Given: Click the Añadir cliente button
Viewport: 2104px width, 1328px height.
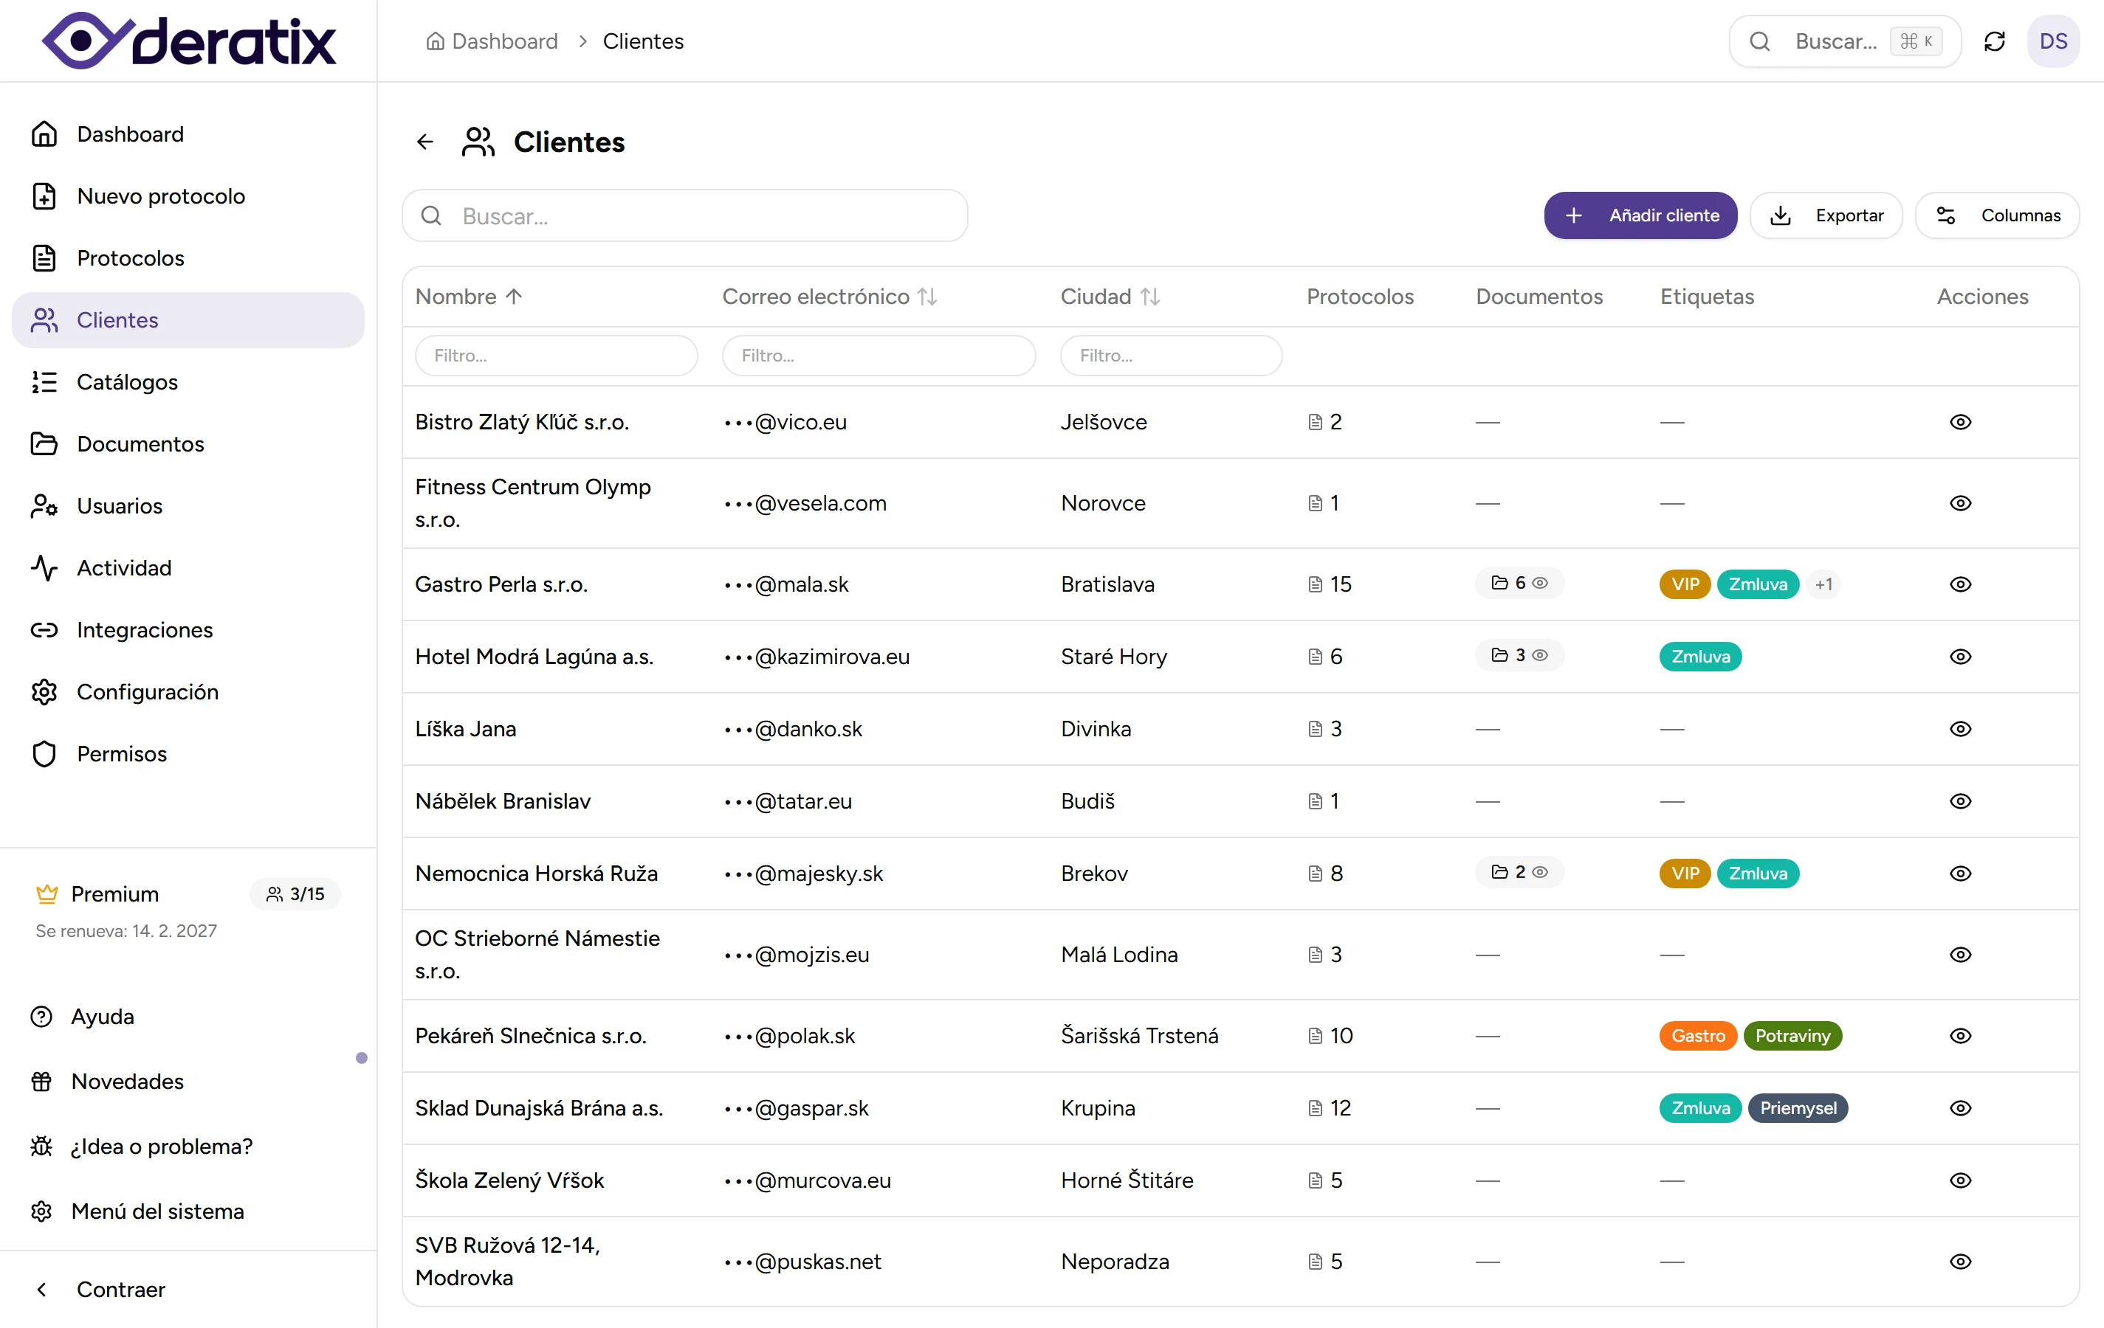Looking at the screenshot, I should coord(1640,215).
